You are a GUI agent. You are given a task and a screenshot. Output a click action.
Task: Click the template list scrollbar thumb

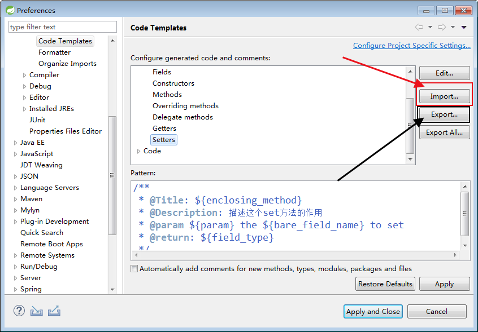pos(410,126)
